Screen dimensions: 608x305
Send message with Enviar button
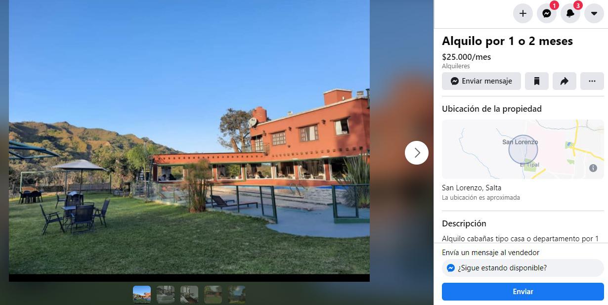point(523,292)
